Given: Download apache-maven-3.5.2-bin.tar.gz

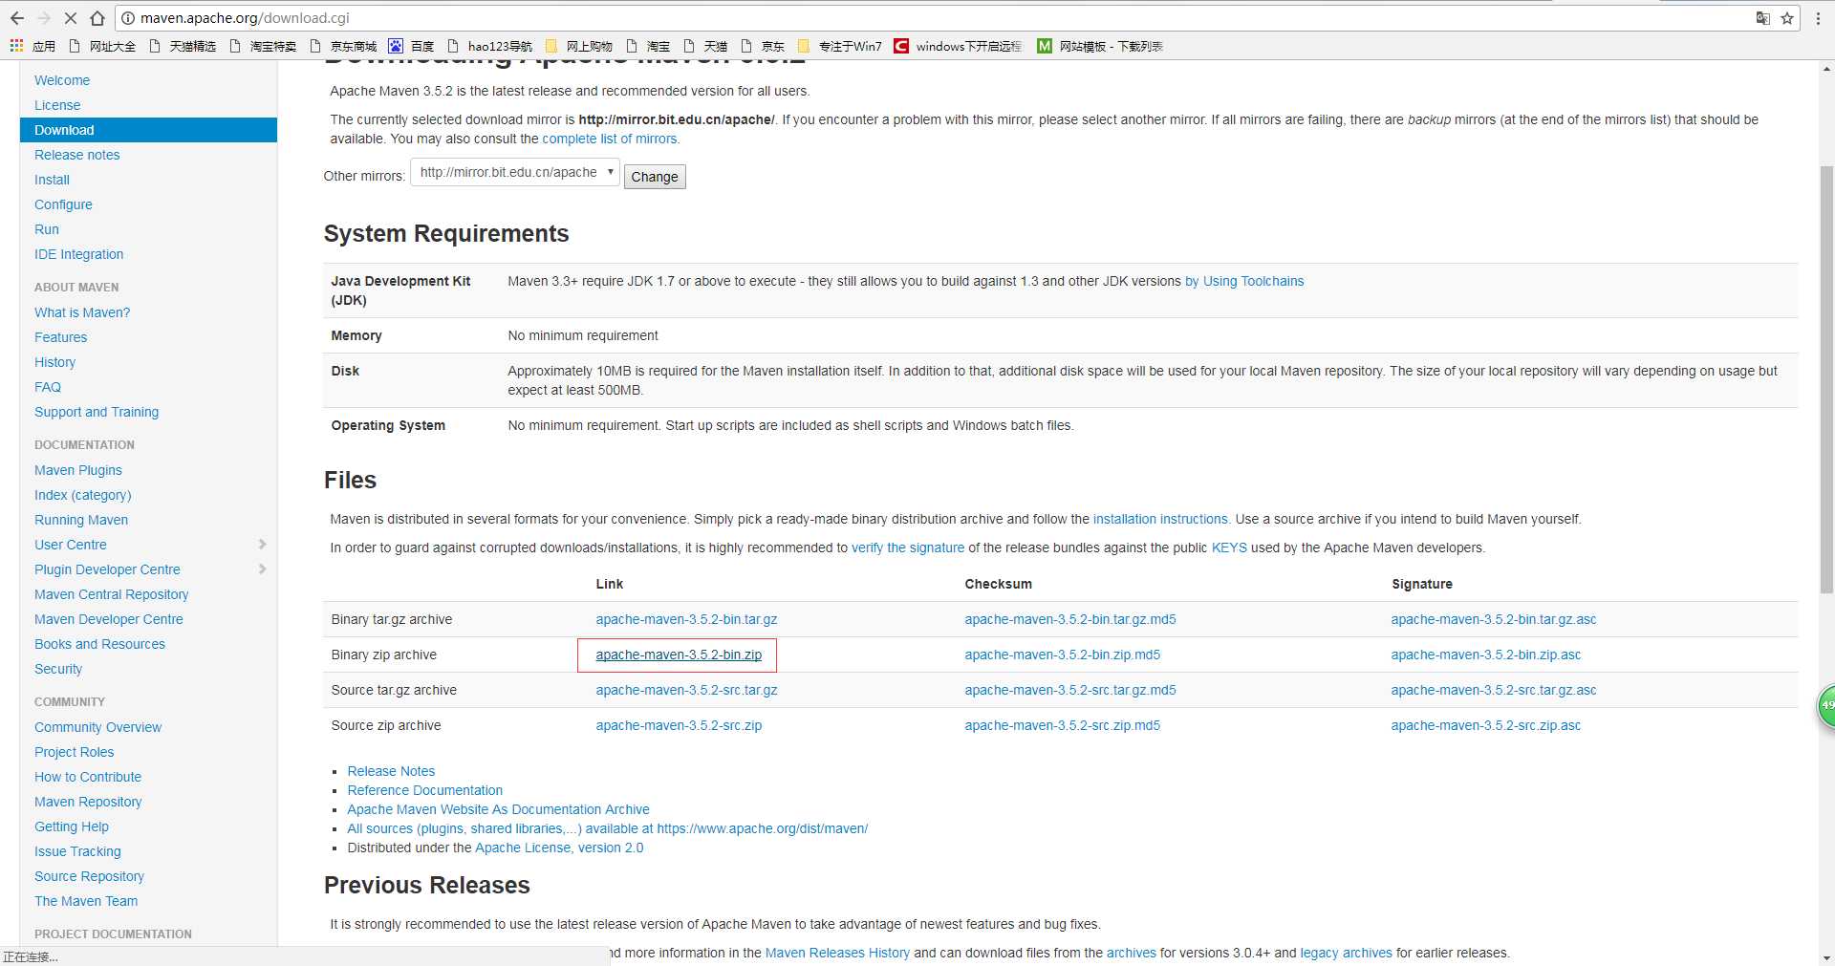Looking at the screenshot, I should pos(686,619).
